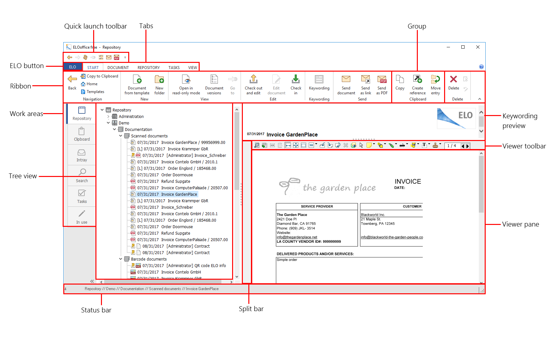Viewport: 548px width, 339px height.
Task: Click the tree view vertical scrollbar
Action: click(237, 193)
